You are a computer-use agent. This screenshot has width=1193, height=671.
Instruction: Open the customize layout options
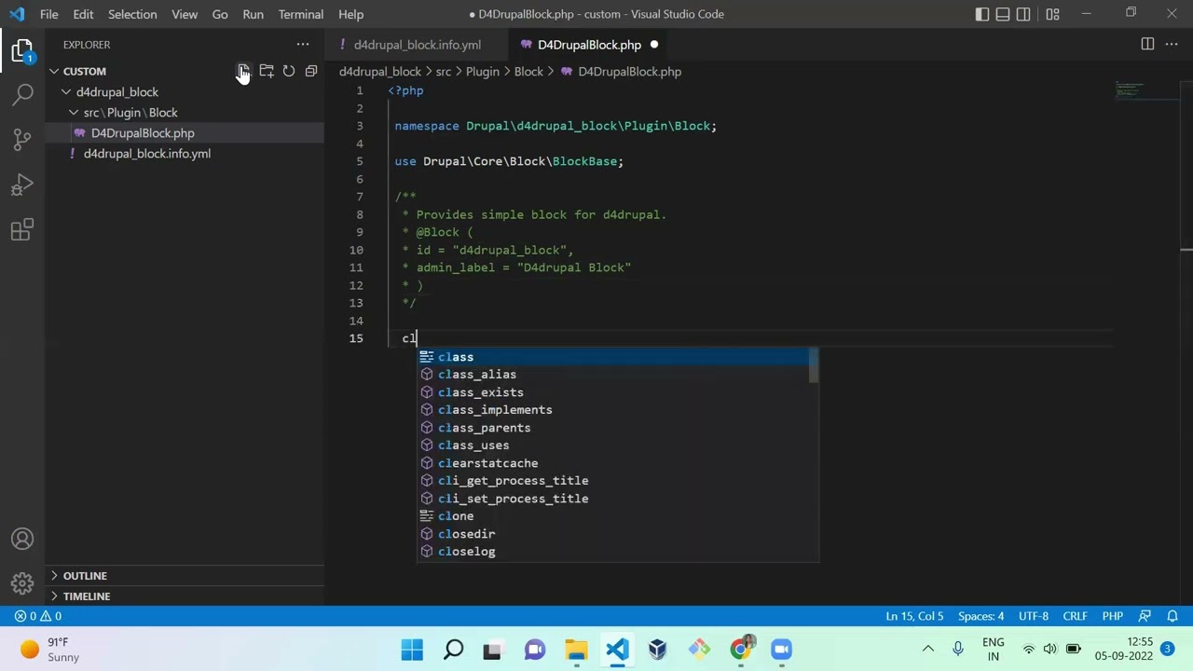[1052, 14]
